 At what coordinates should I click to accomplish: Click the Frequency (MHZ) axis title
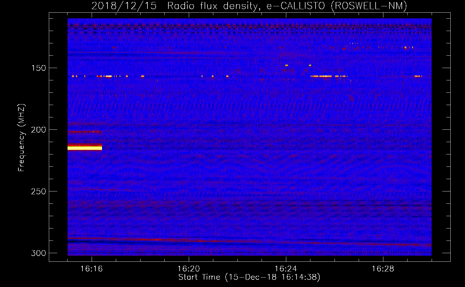click(22, 137)
